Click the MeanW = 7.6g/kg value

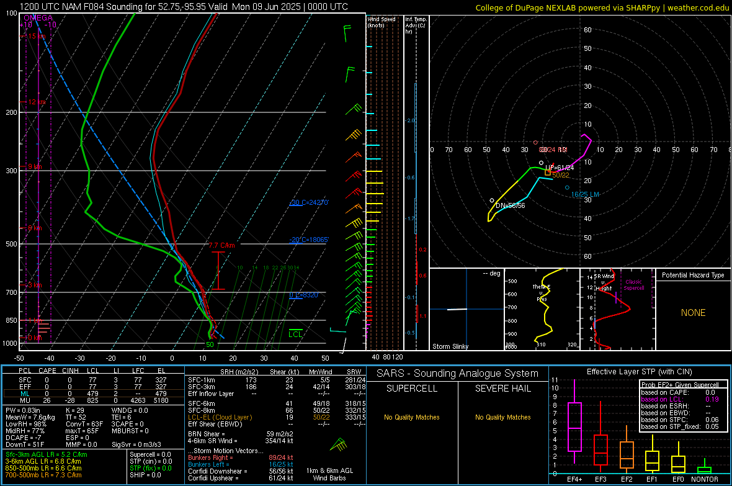click(x=30, y=417)
